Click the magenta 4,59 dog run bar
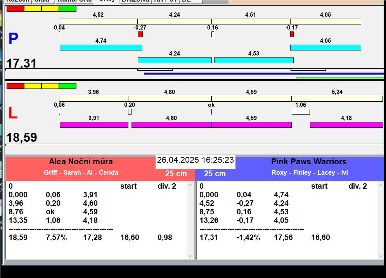 click(x=252, y=125)
